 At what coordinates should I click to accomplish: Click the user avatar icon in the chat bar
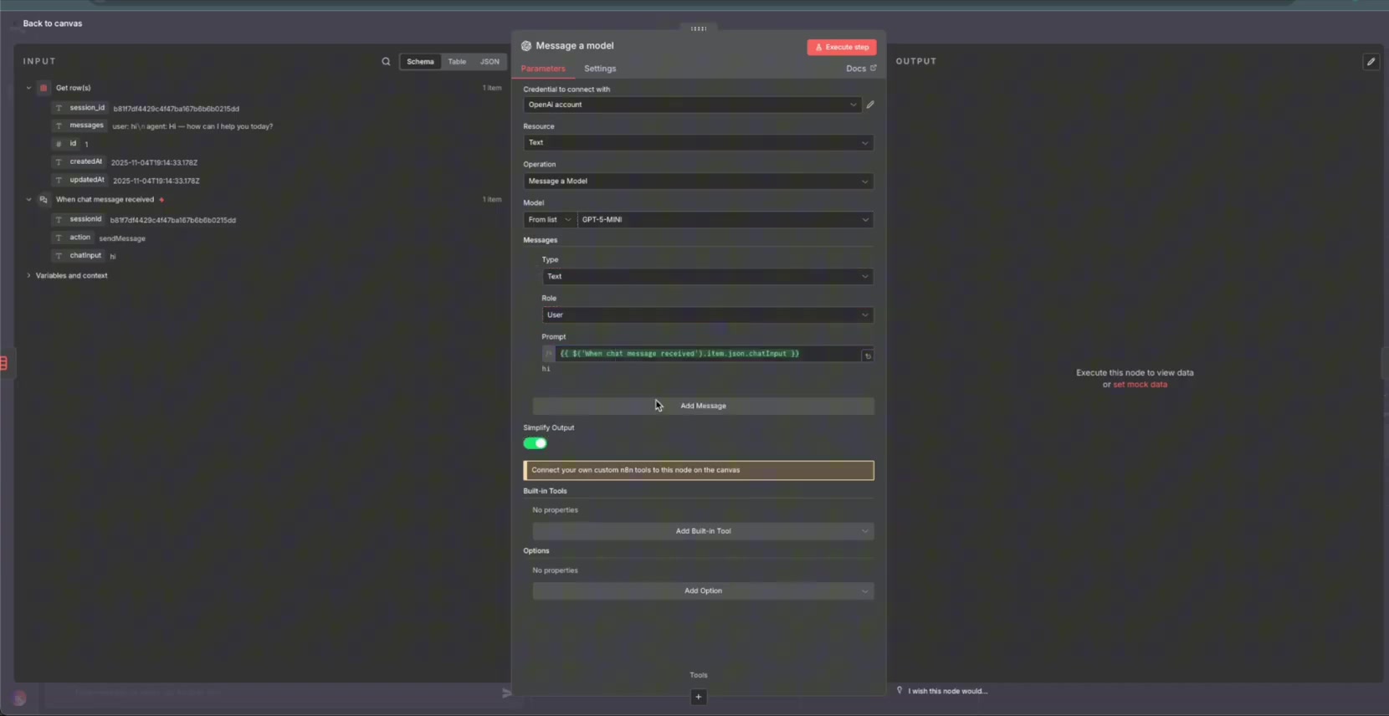tap(19, 698)
